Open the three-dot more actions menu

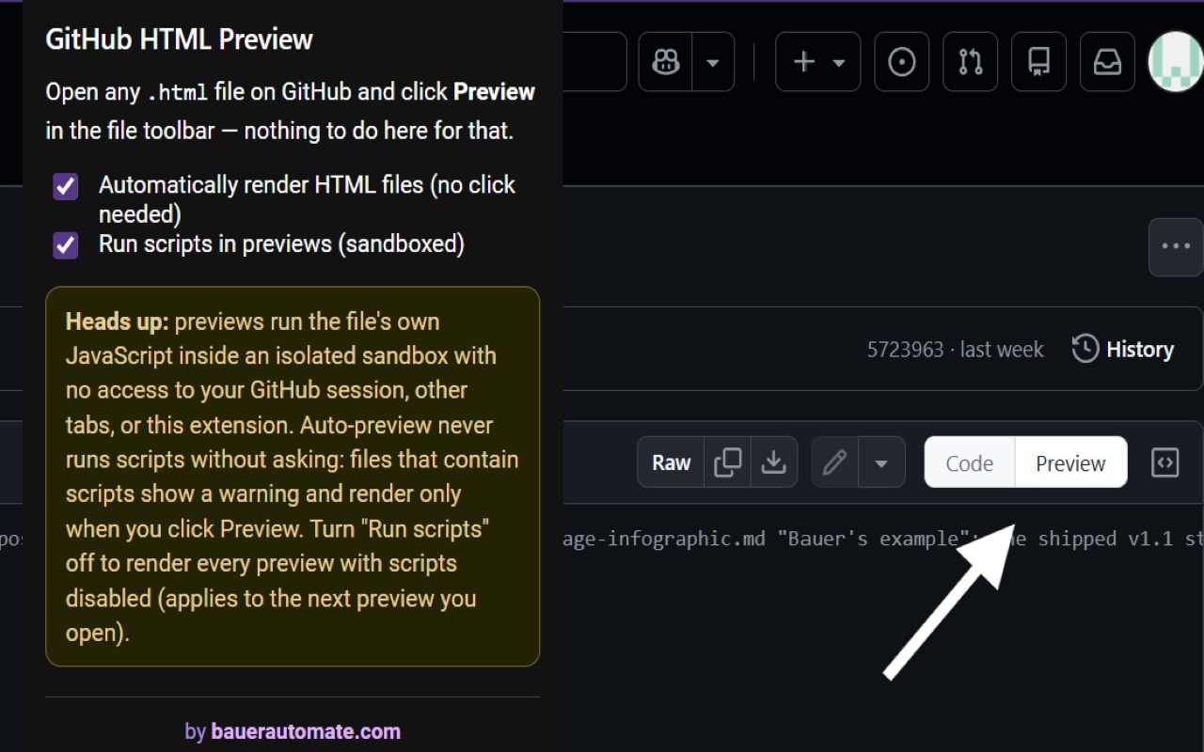1176,247
